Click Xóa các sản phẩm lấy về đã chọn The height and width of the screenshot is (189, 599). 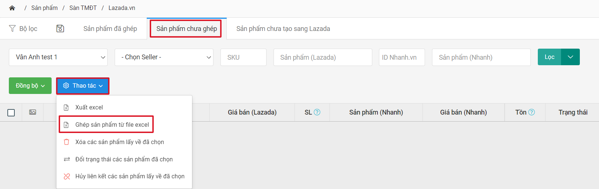[x=119, y=142]
